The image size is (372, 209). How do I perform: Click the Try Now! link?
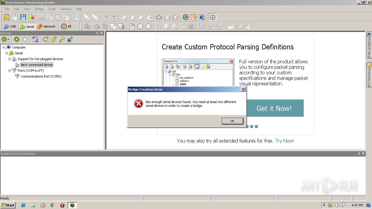tap(285, 141)
